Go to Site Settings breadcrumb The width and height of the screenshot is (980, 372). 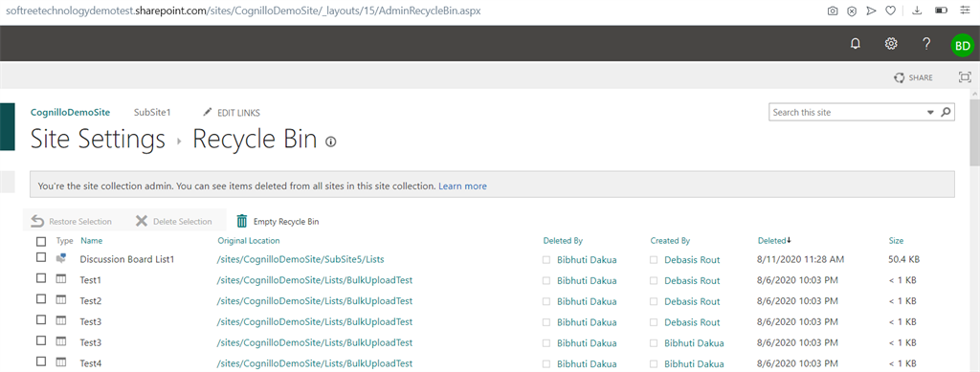[98, 140]
